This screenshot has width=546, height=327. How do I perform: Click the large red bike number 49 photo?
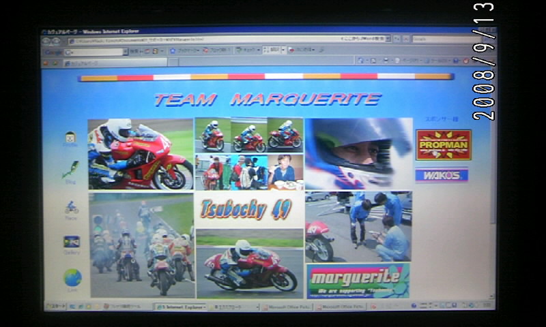click(141, 154)
